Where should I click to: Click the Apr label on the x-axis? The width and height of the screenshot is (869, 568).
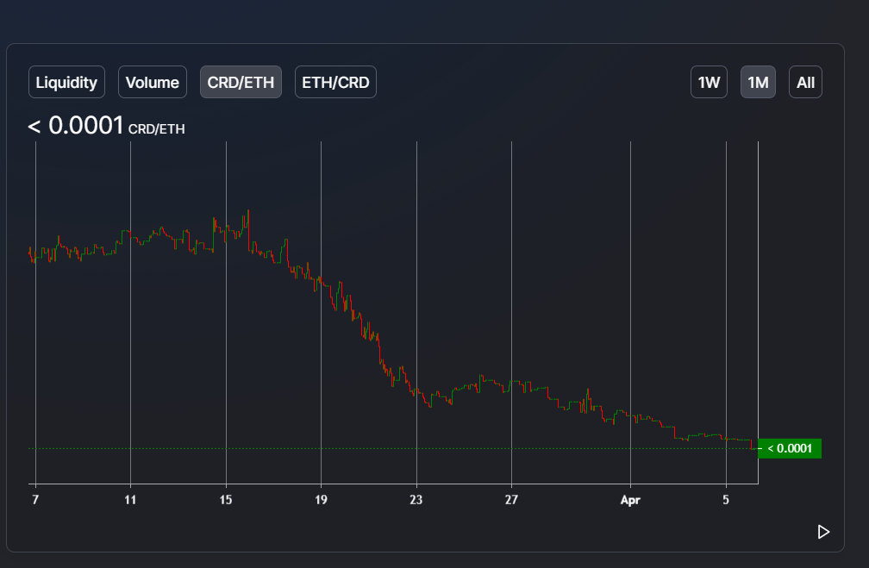click(x=630, y=499)
